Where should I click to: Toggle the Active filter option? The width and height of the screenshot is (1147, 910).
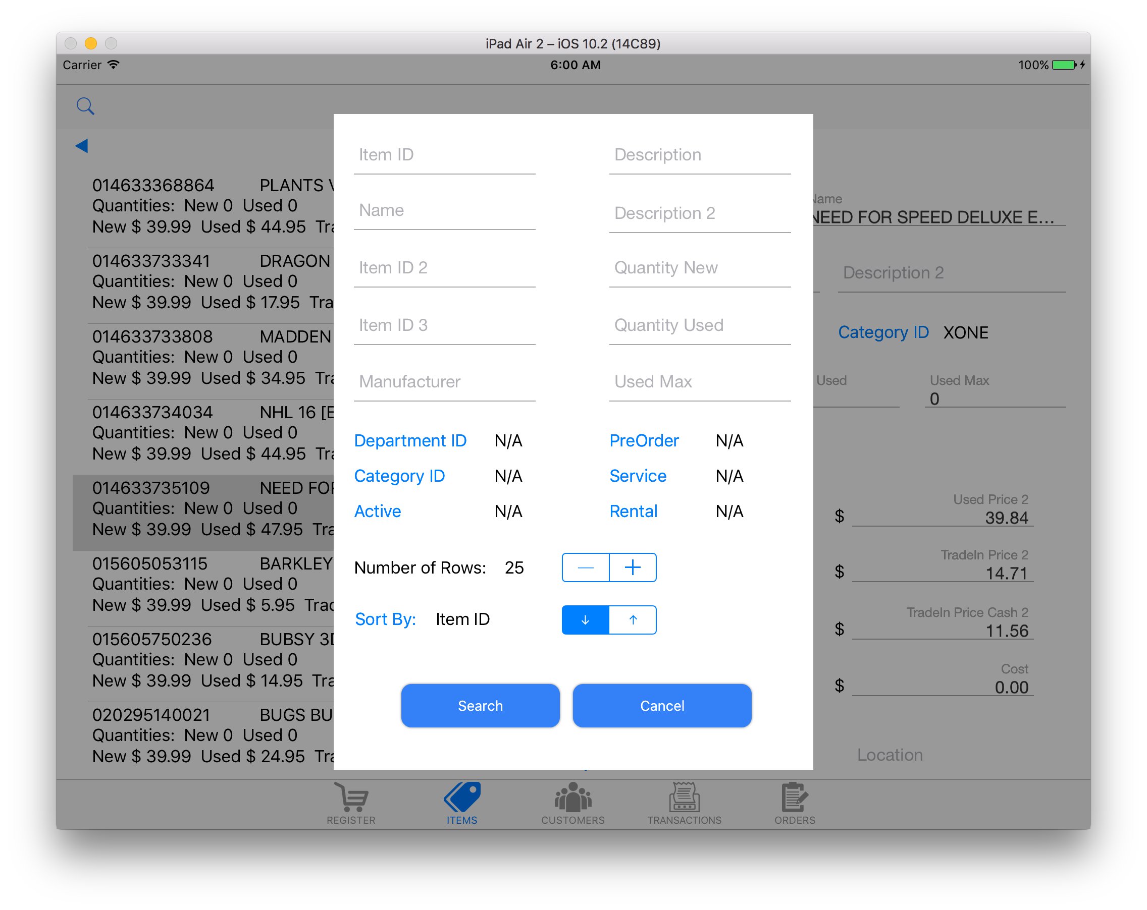pyautogui.click(x=378, y=511)
